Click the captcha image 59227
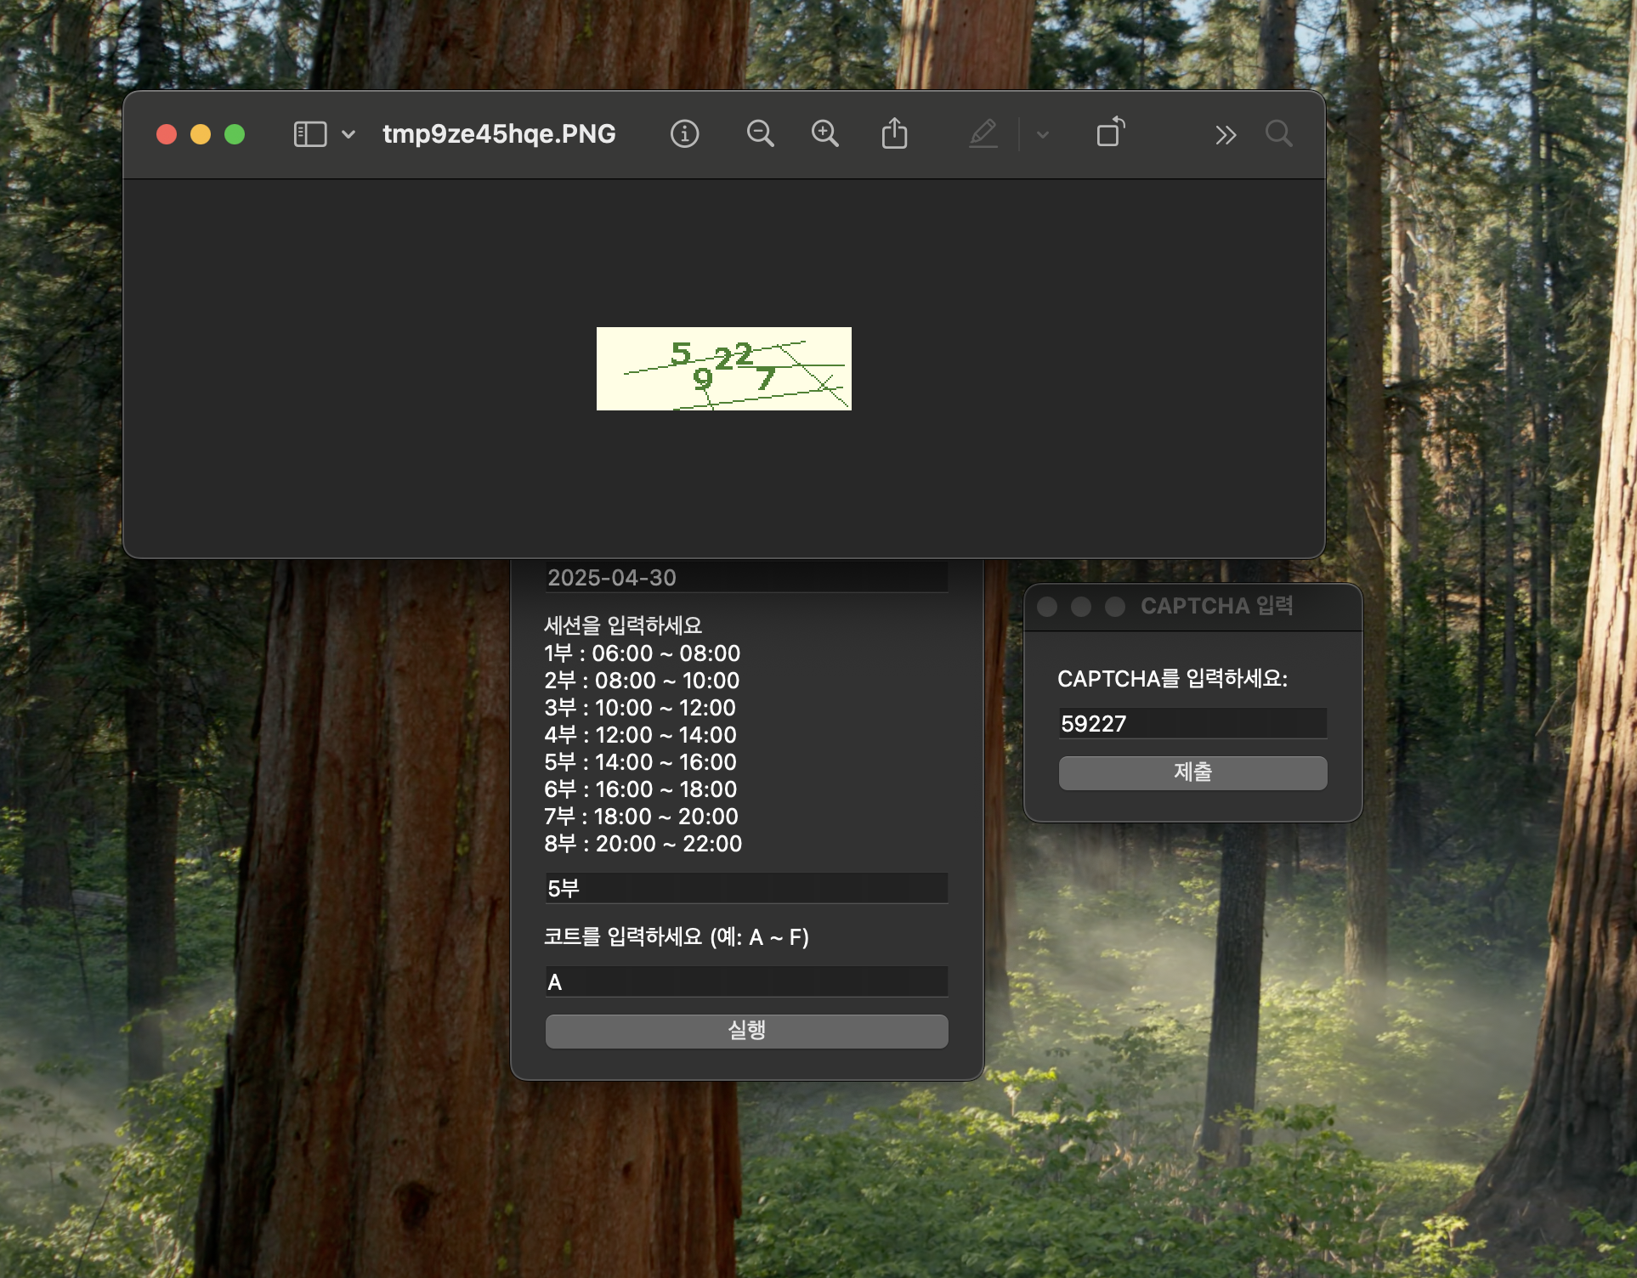Image resolution: width=1637 pixels, height=1278 pixels. 723,369
